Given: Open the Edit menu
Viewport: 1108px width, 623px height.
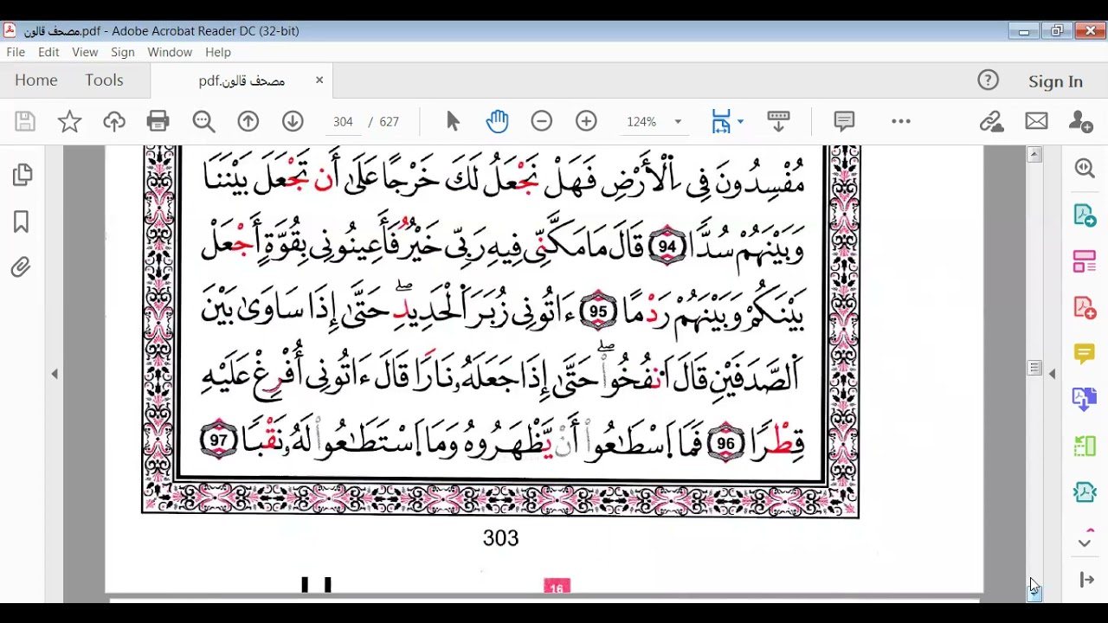Looking at the screenshot, I should 48,52.
